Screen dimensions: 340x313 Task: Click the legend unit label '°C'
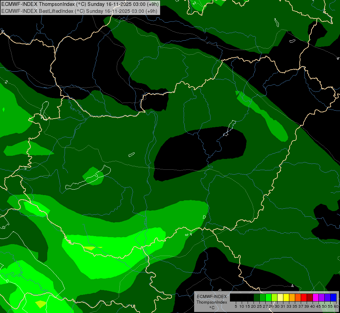pyautogui.click(x=212, y=307)
